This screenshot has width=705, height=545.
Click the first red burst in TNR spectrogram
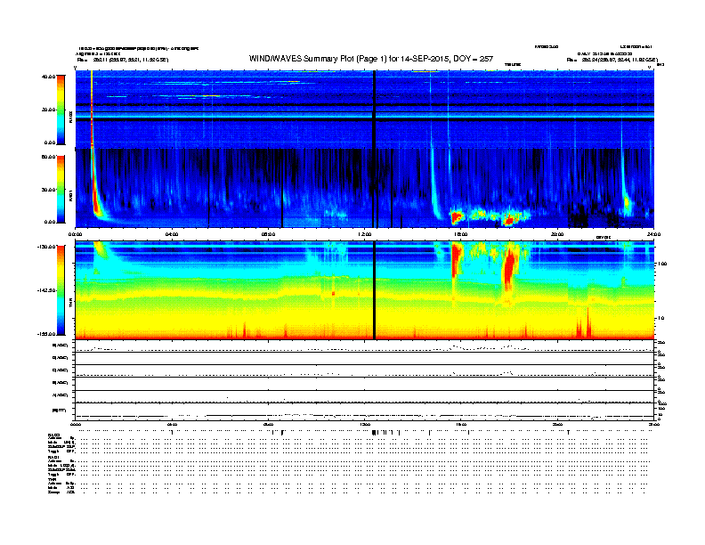(x=457, y=263)
